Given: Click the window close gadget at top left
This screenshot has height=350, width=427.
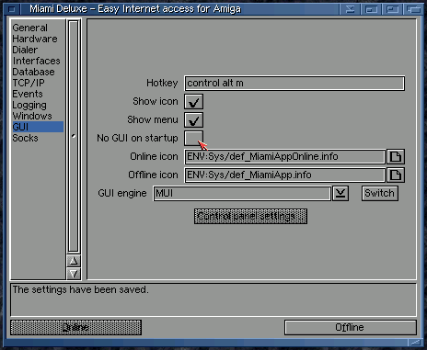Looking at the screenshot, I should 12,9.
